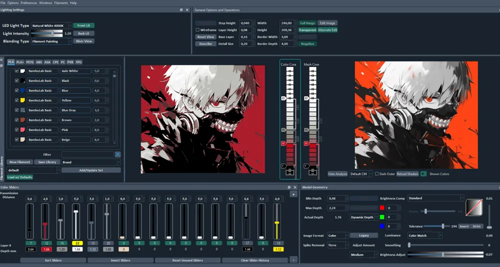Click the yellow filament color swatch
Viewport: 500px width, 267px height.
tap(23, 100)
